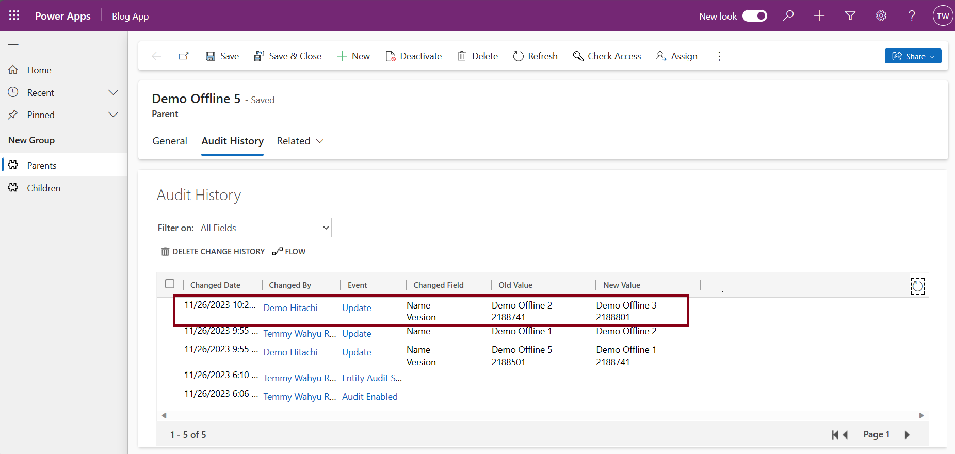The height and width of the screenshot is (454, 955).
Task: Go back using the back arrow
Action: pos(156,56)
